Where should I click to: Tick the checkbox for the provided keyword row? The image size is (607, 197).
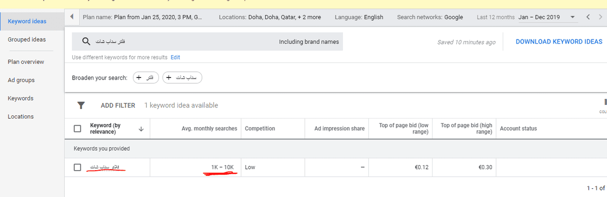click(x=77, y=167)
